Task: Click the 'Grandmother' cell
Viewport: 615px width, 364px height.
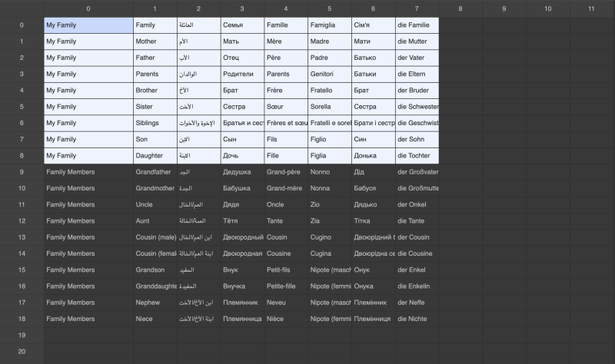Action: point(155,188)
